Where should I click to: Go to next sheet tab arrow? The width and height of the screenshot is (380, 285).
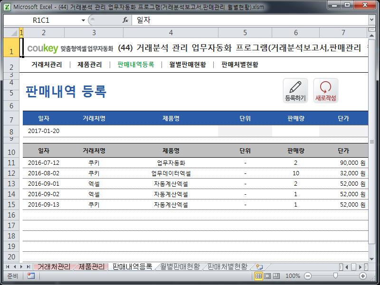[x=21, y=267]
